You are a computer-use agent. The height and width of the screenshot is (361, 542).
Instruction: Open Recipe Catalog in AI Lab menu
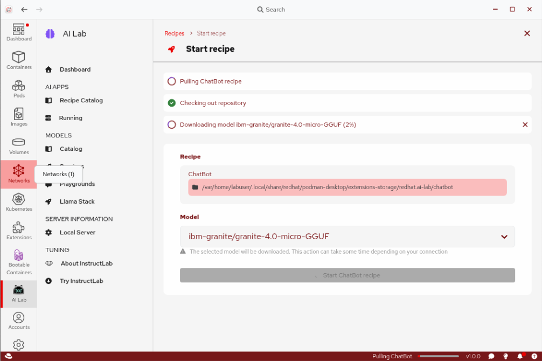(81, 100)
